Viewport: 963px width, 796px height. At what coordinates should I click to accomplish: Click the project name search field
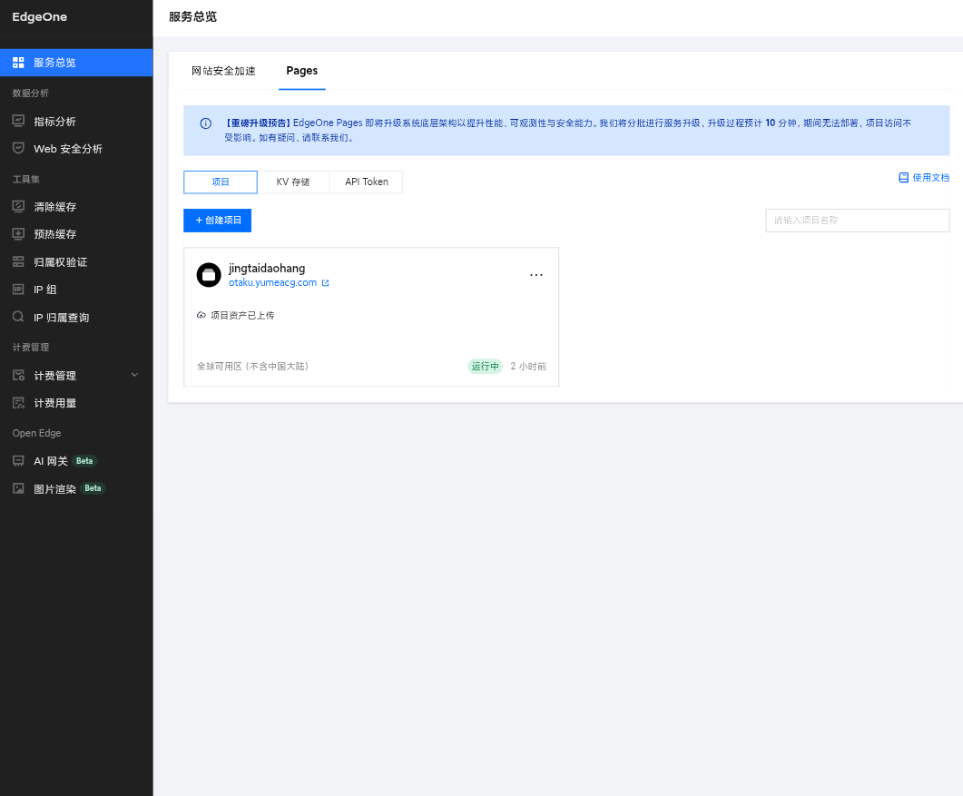pyautogui.click(x=857, y=221)
